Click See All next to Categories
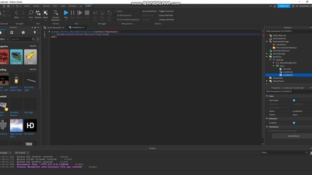Image resolution: width=312 pixels, height=175 pixels. coord(33,46)
